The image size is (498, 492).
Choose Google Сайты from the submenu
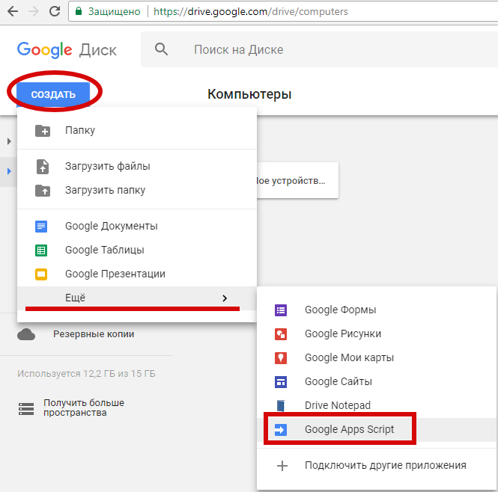coord(377,381)
